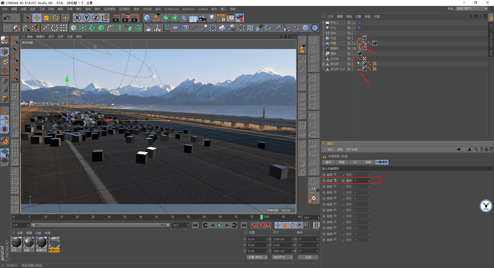Open the 运动图形 menu

tap(124, 9)
